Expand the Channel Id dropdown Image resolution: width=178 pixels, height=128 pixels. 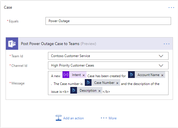[x=161, y=65]
